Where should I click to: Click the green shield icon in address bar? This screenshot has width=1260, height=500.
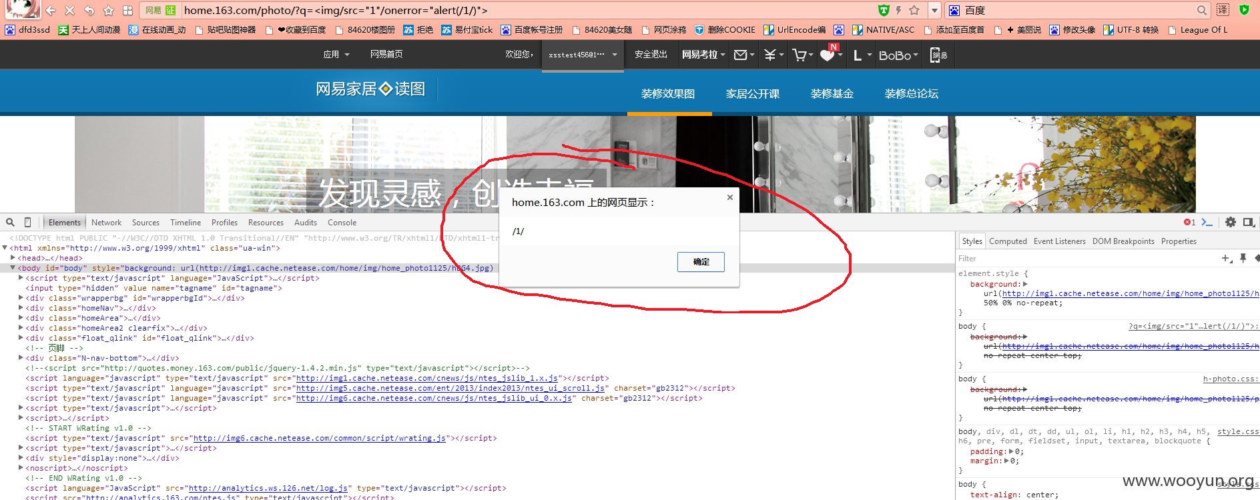coord(884,10)
